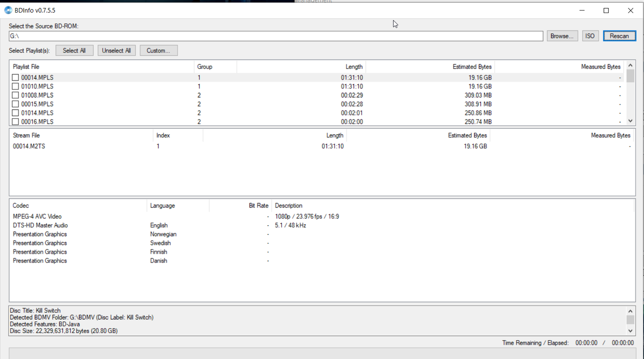Sort playlists by Measured Bytes header
644x359 pixels.
click(x=559, y=67)
